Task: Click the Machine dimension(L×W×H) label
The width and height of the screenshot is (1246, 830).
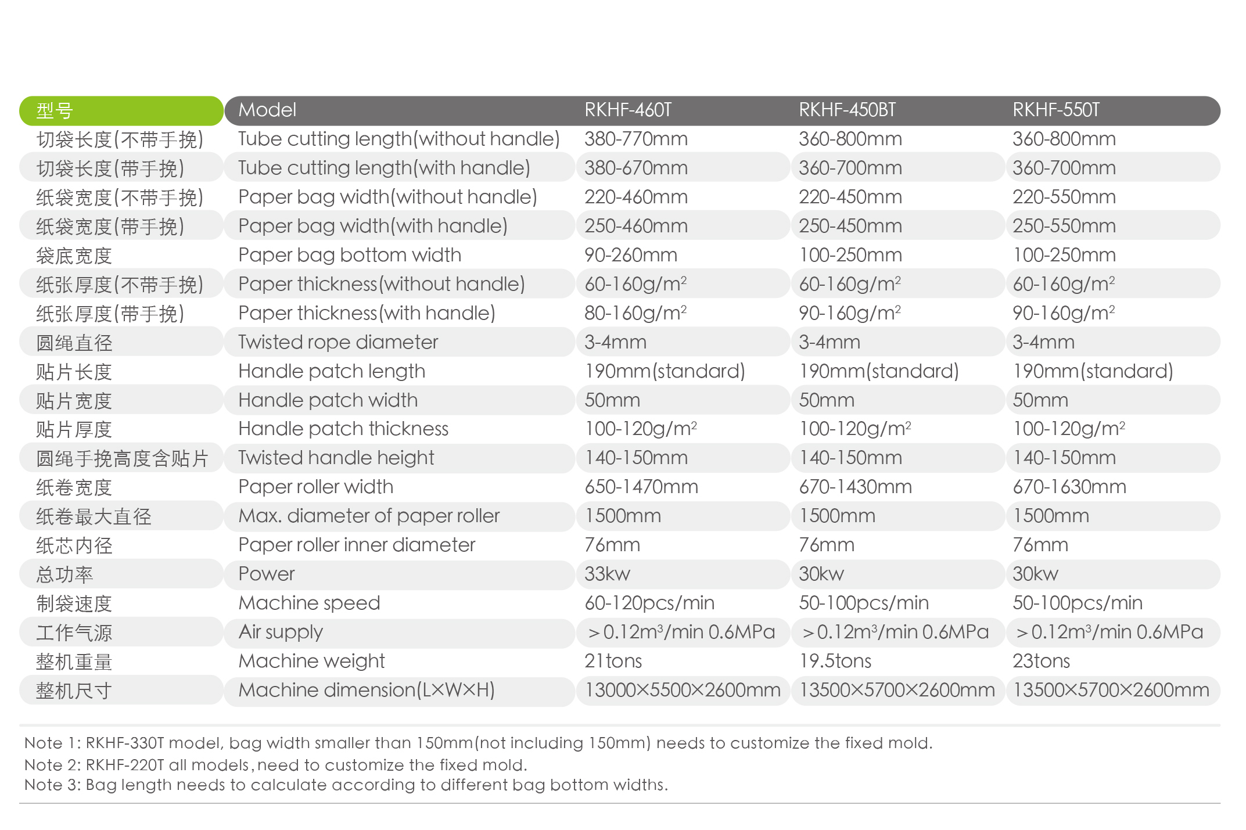Action: click(367, 690)
